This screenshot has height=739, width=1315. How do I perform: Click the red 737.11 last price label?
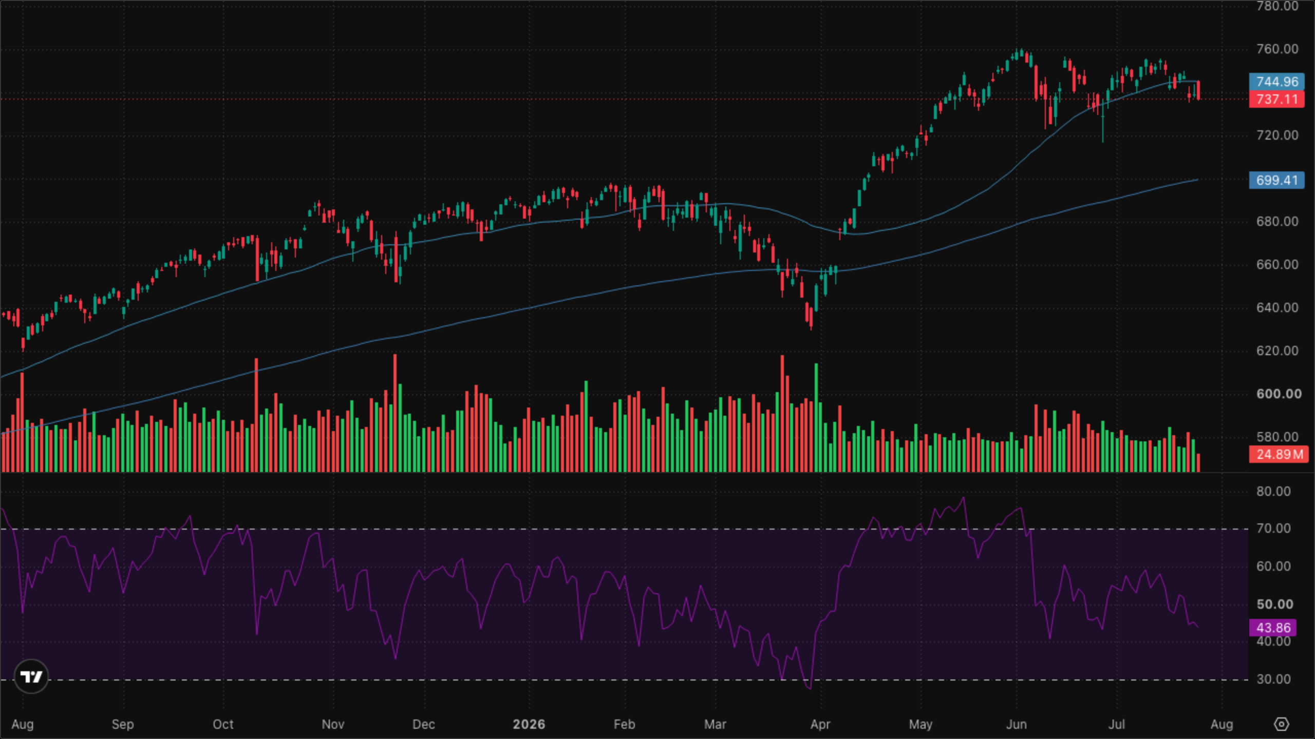pos(1276,99)
